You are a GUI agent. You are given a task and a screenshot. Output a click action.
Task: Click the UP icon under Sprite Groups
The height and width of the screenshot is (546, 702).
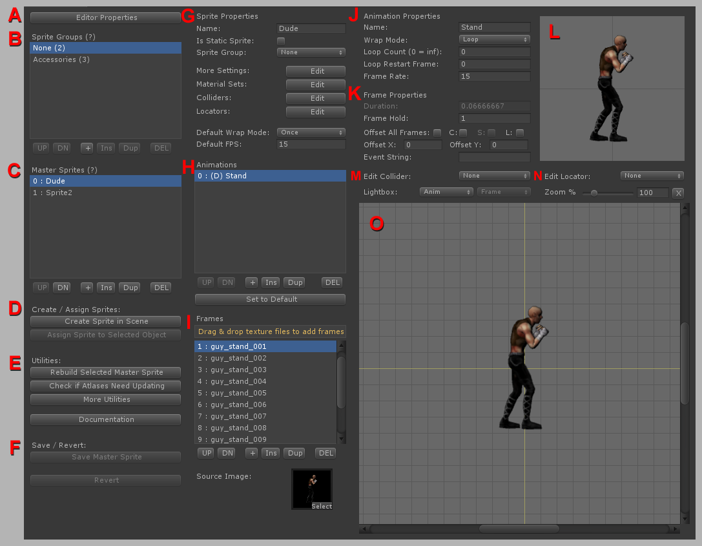(x=41, y=148)
